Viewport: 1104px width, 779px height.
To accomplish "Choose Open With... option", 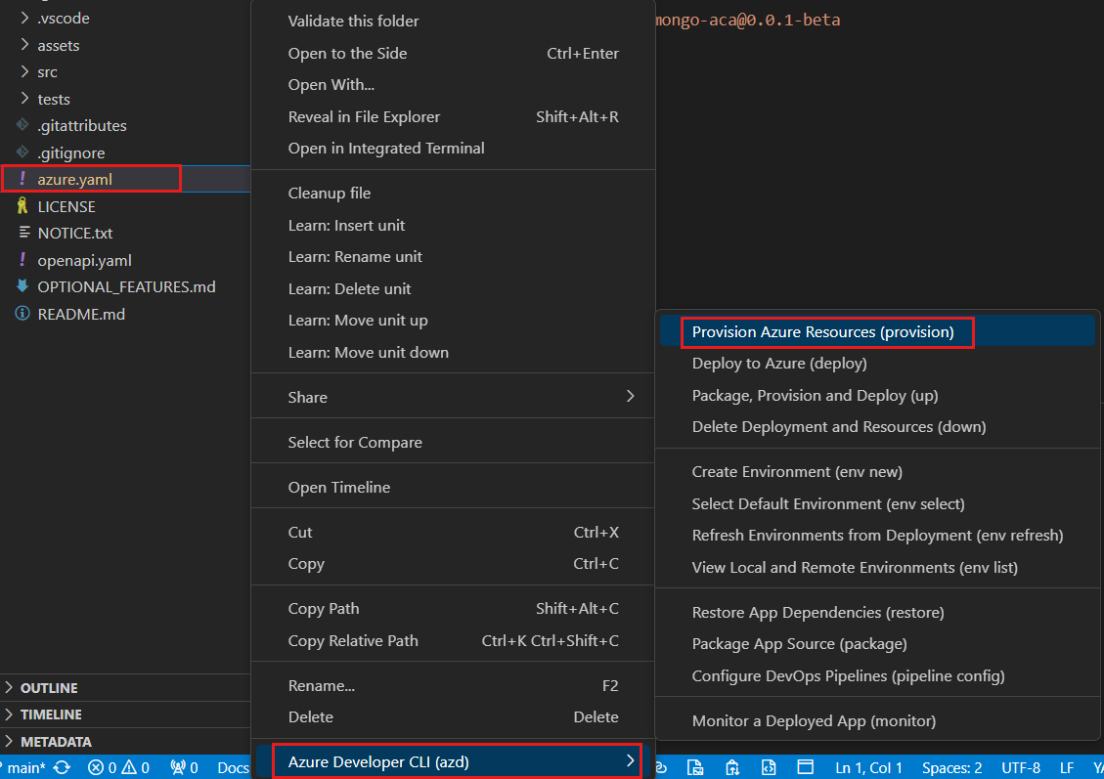I will click(x=453, y=85).
